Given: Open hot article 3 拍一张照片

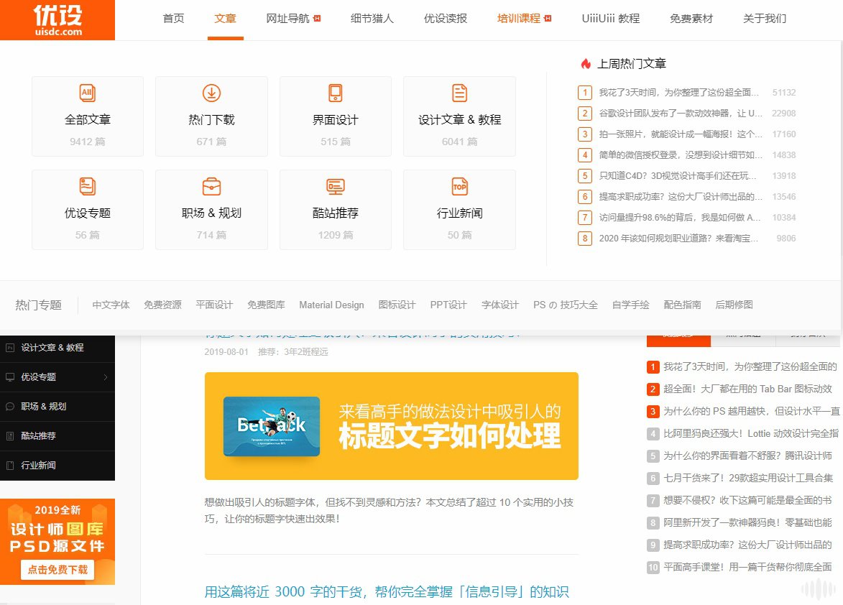Looking at the screenshot, I should point(681,134).
